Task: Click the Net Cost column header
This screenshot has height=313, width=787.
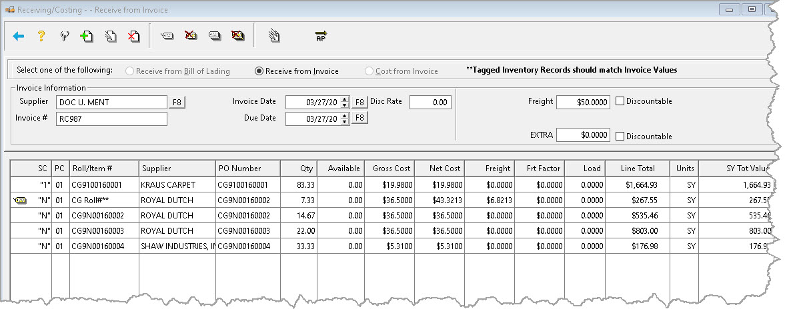Action: click(x=439, y=168)
